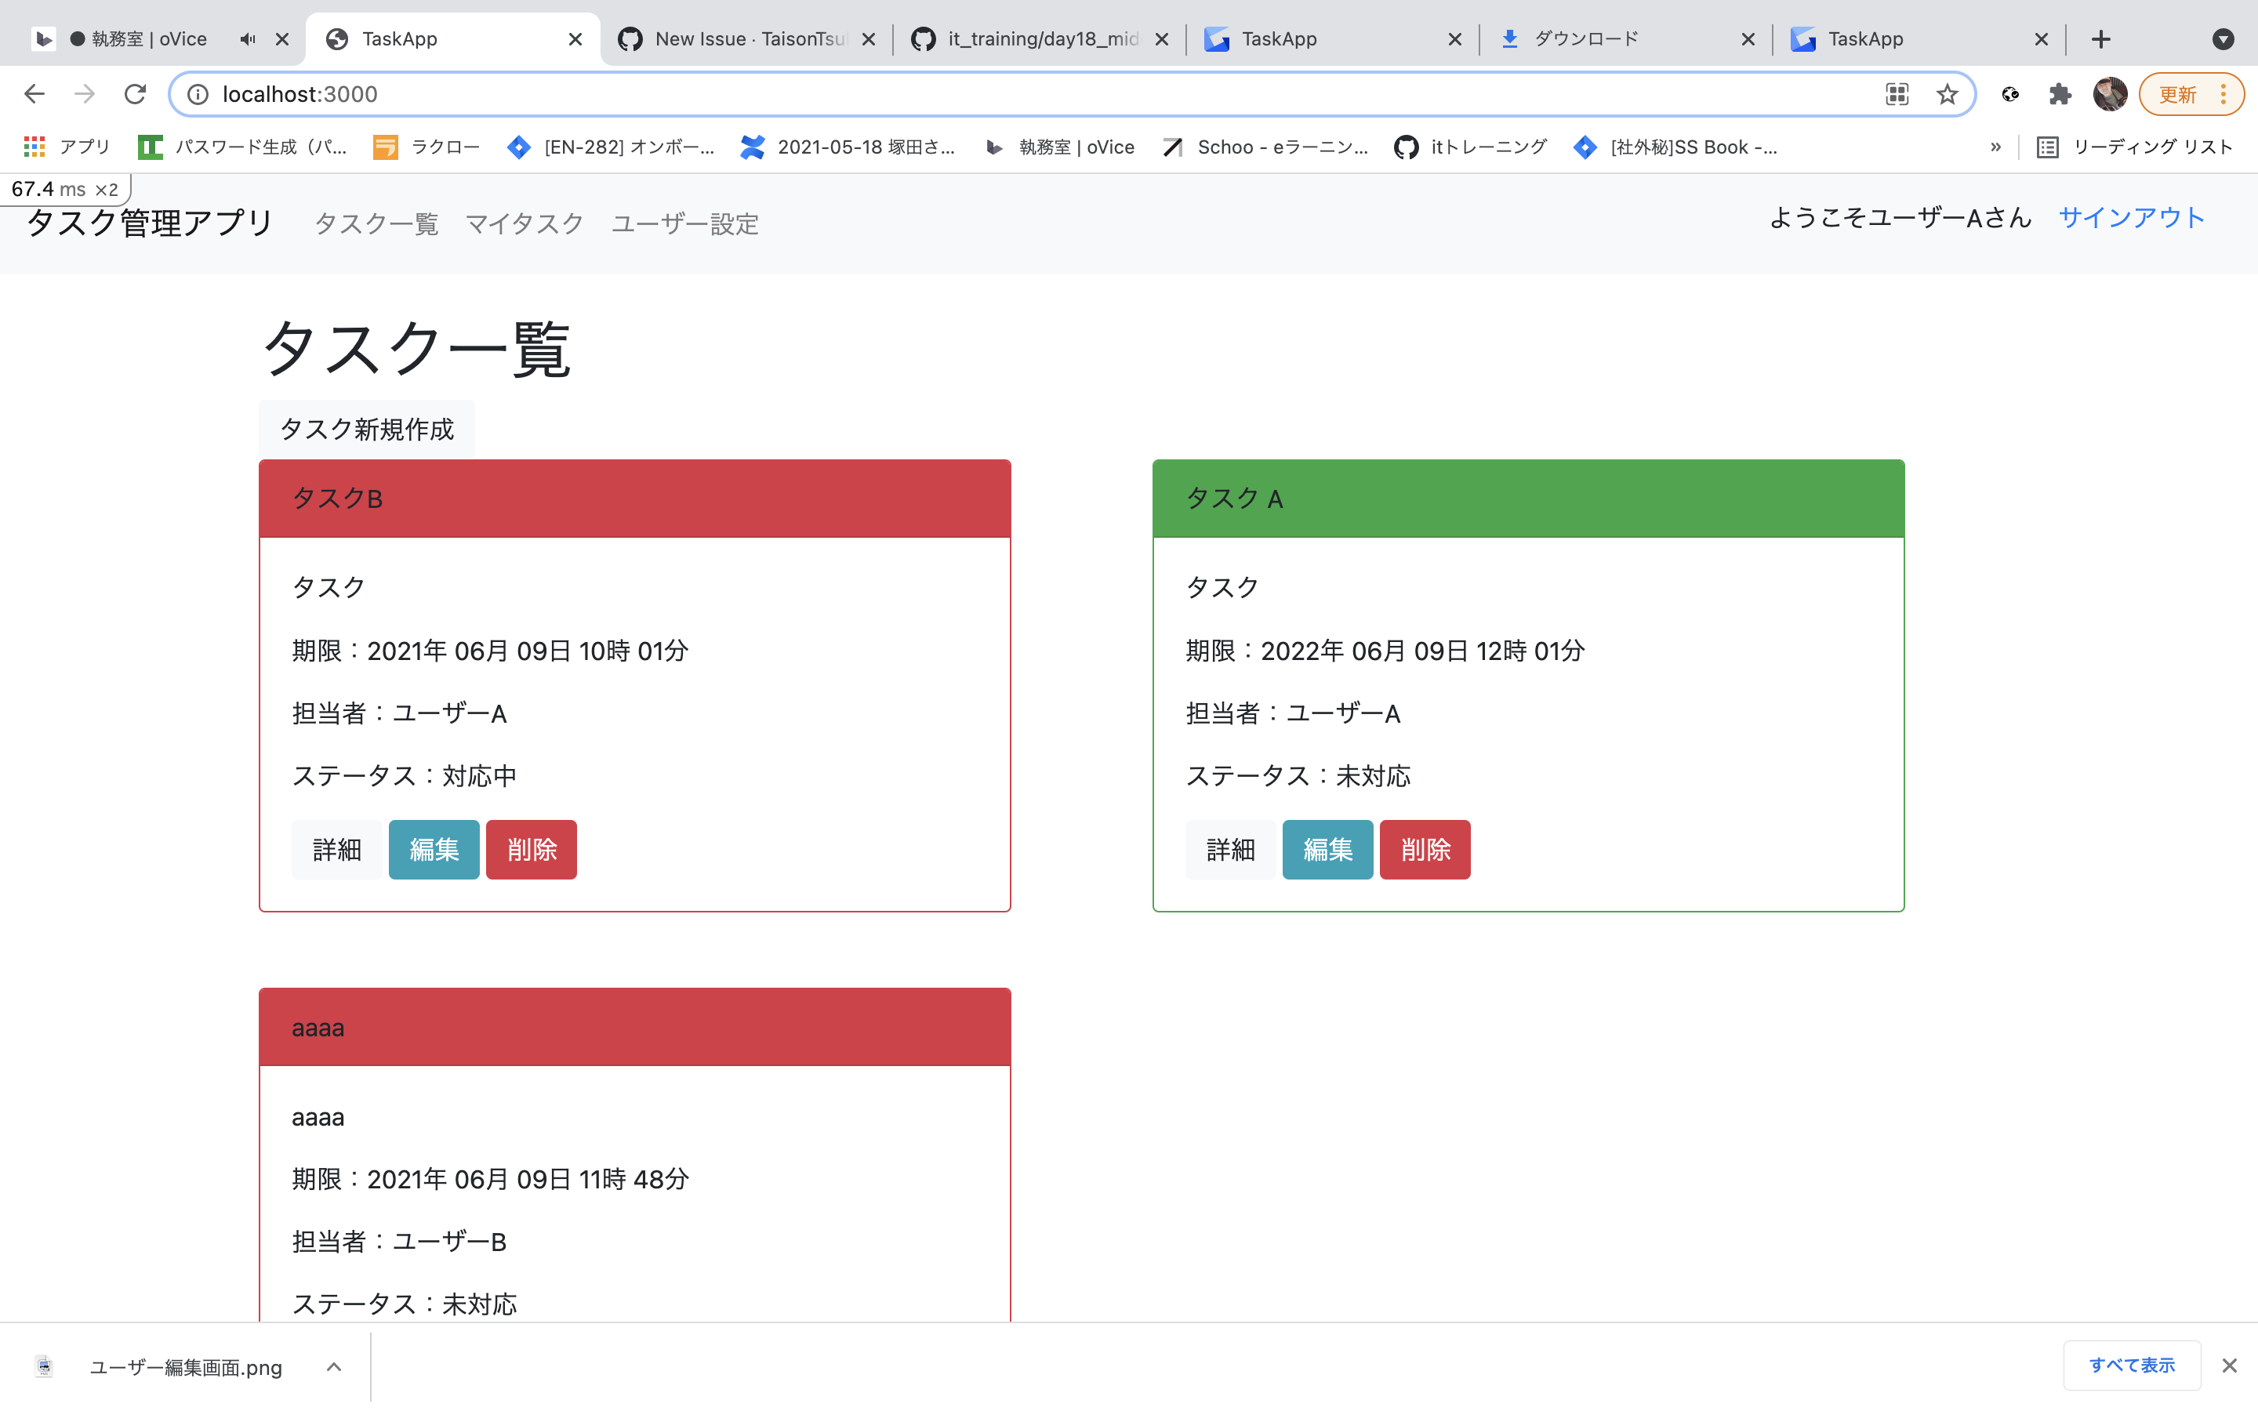The width and height of the screenshot is (2258, 1411).
Task: Open the ラクロー bookmark
Action: [427, 147]
